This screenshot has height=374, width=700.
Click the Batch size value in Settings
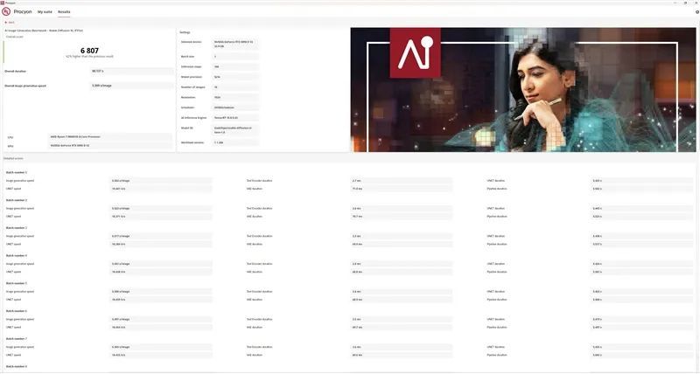coord(235,57)
